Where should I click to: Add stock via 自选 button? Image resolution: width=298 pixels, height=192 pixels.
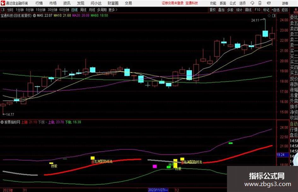click(276, 10)
